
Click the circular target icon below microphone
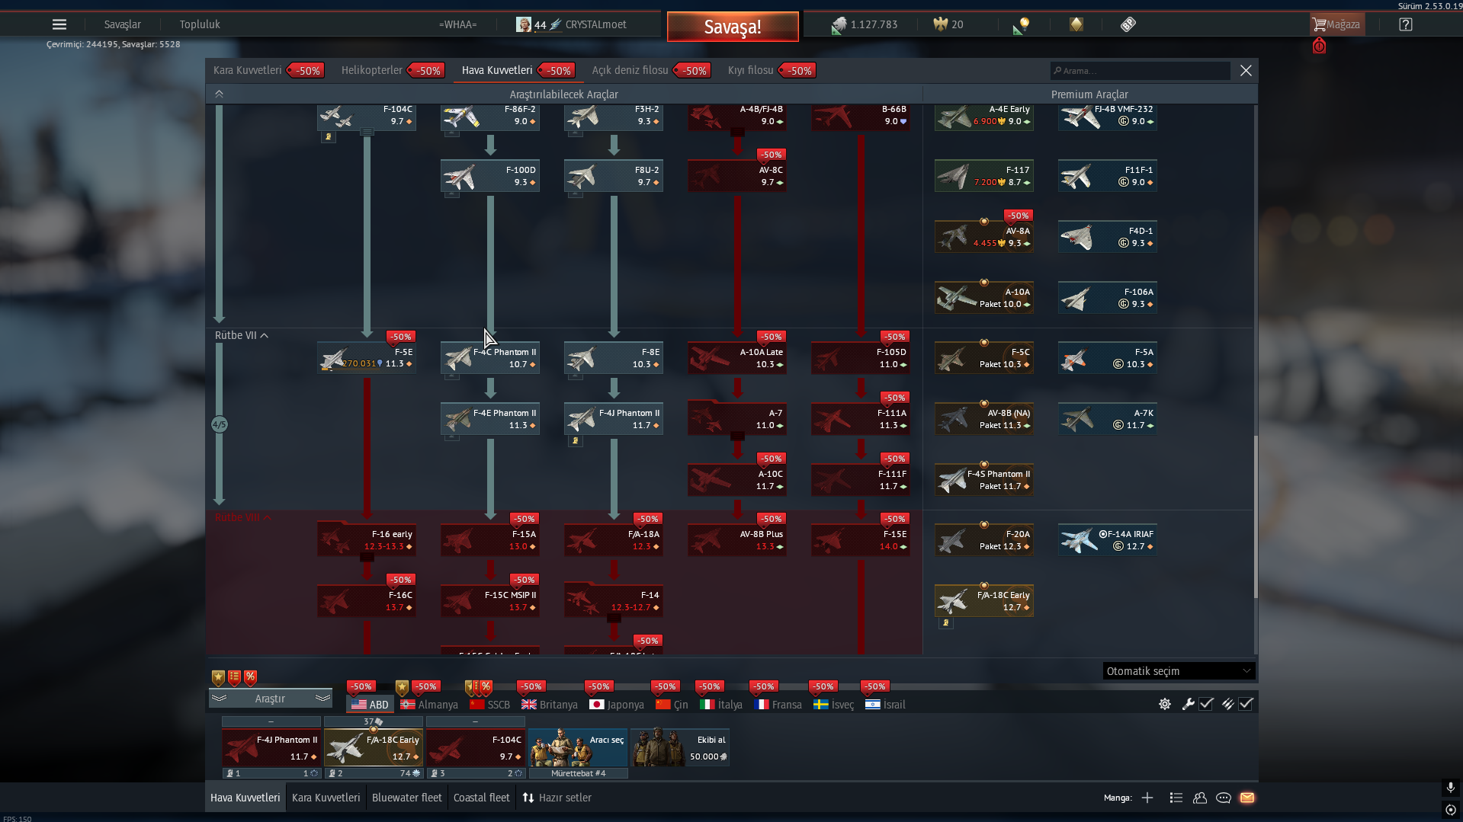1451,810
